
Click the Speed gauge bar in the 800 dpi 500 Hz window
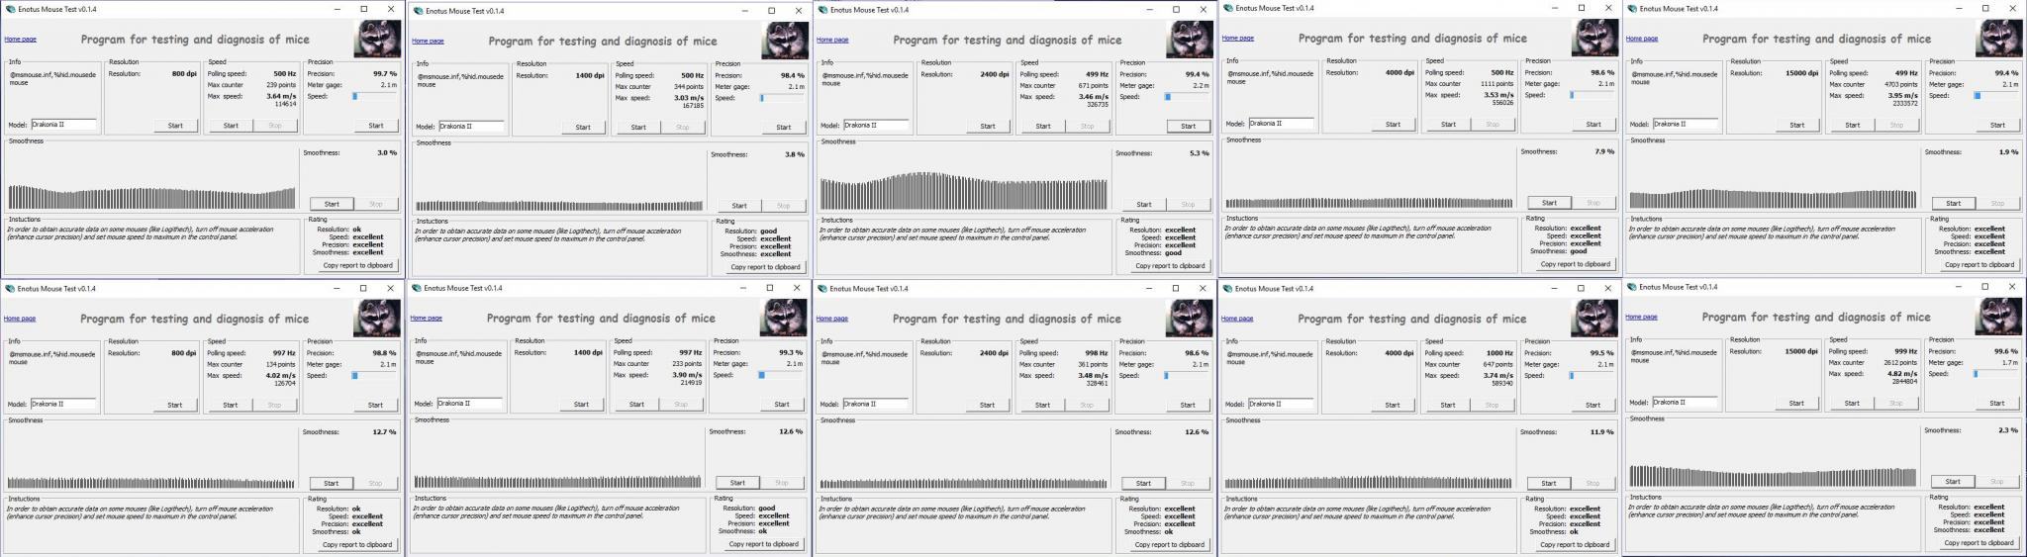(372, 97)
